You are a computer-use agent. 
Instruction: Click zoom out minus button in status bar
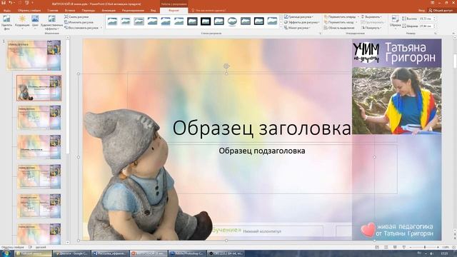[x=411, y=247]
